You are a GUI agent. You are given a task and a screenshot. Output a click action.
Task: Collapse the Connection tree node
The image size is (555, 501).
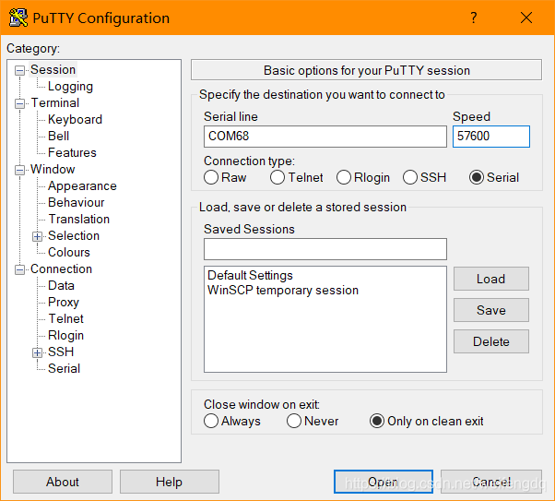(x=20, y=269)
